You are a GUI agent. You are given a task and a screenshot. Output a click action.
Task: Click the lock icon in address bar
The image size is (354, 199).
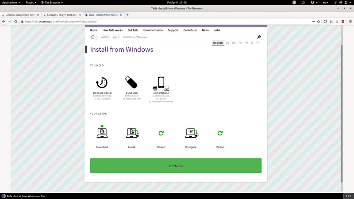[22, 21]
